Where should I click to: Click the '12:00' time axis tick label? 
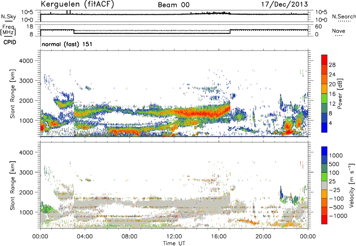click(174, 237)
